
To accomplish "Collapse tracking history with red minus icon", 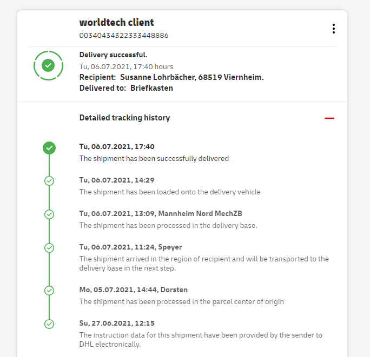I will (329, 118).
